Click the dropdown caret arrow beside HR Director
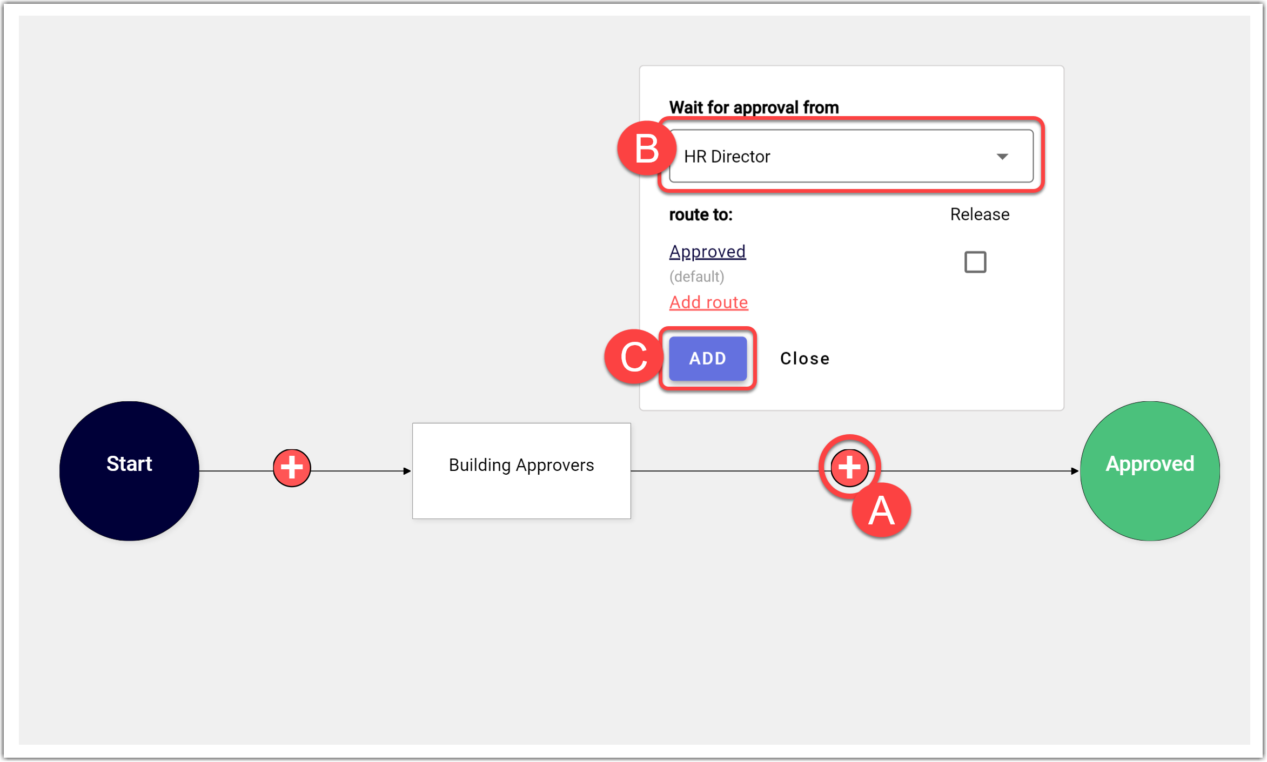The height and width of the screenshot is (762, 1267). pos(1002,157)
